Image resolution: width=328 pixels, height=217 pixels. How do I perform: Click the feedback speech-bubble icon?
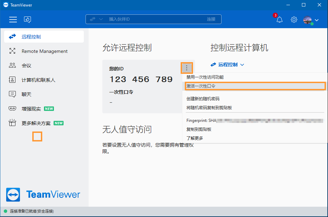coord(27,20)
